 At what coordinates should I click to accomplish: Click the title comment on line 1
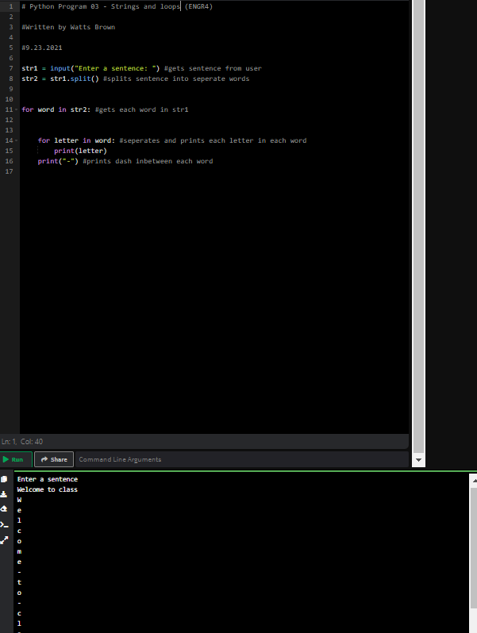coord(117,6)
